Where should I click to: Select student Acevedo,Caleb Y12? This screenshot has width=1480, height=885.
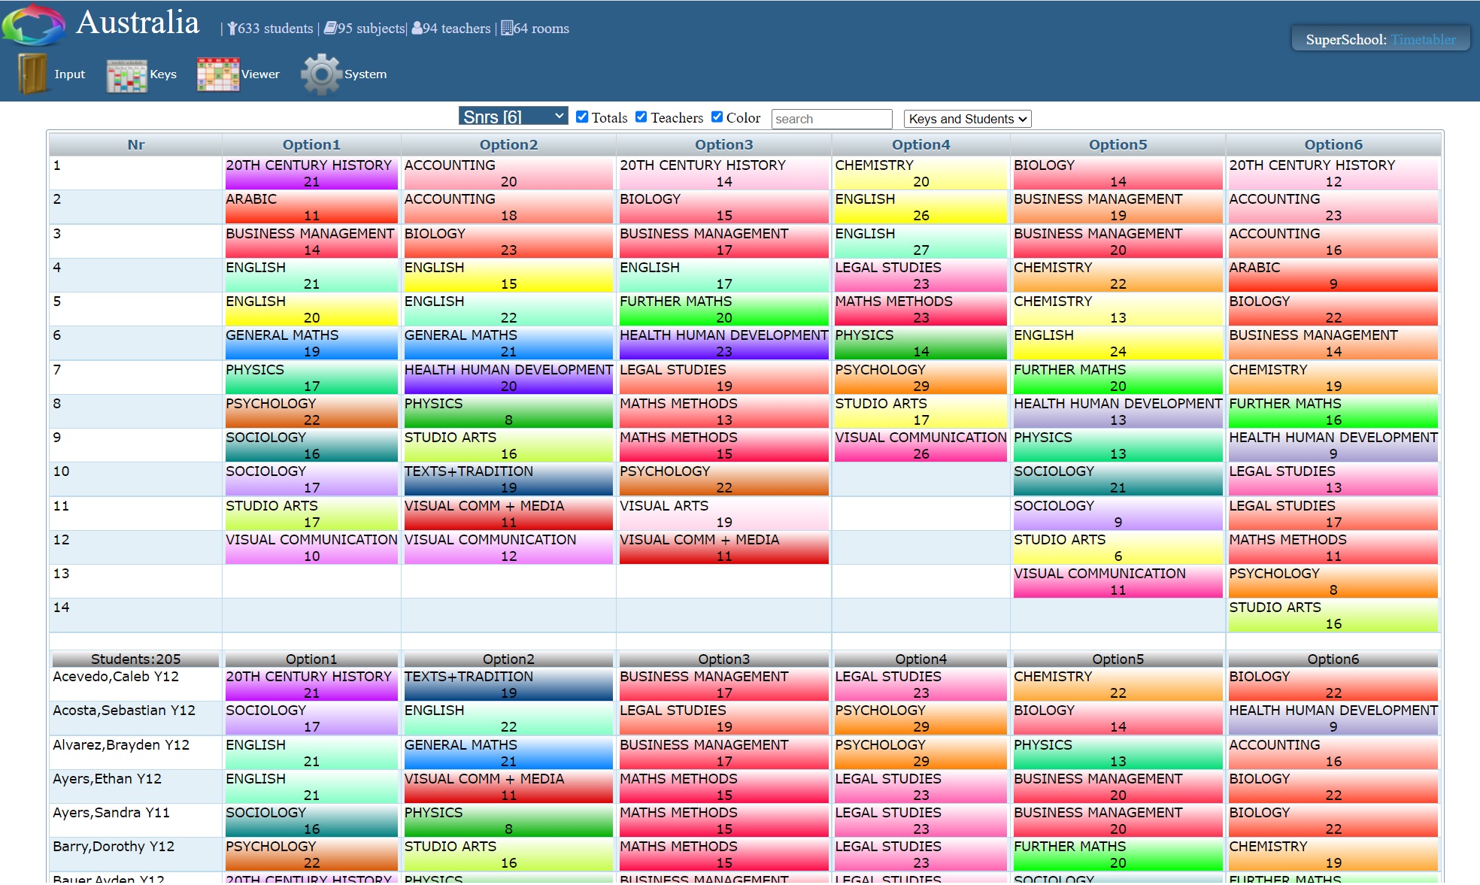click(116, 676)
